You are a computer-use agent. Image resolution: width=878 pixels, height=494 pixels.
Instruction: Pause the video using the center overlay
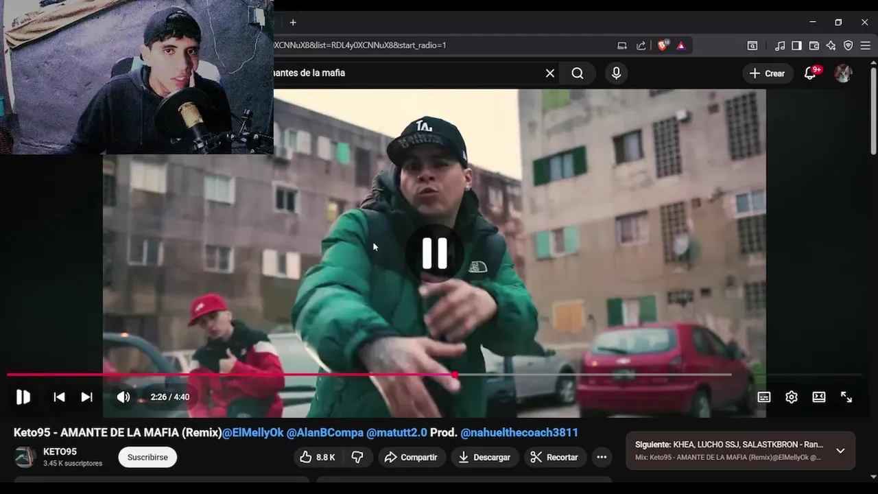click(x=434, y=252)
